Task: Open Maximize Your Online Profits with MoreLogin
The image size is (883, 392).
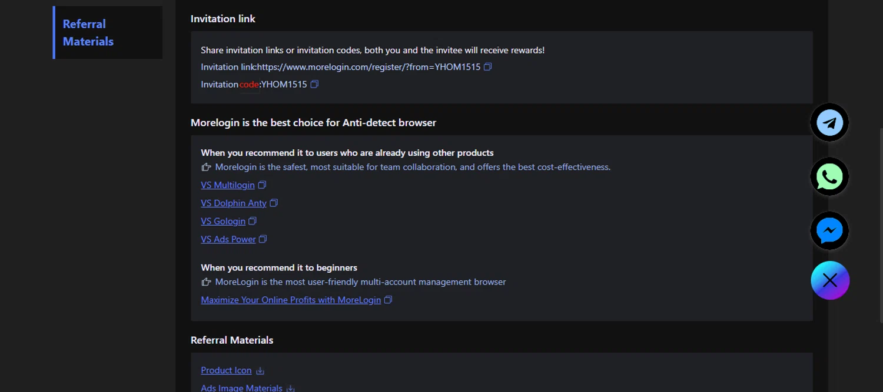Action: pyautogui.click(x=291, y=300)
